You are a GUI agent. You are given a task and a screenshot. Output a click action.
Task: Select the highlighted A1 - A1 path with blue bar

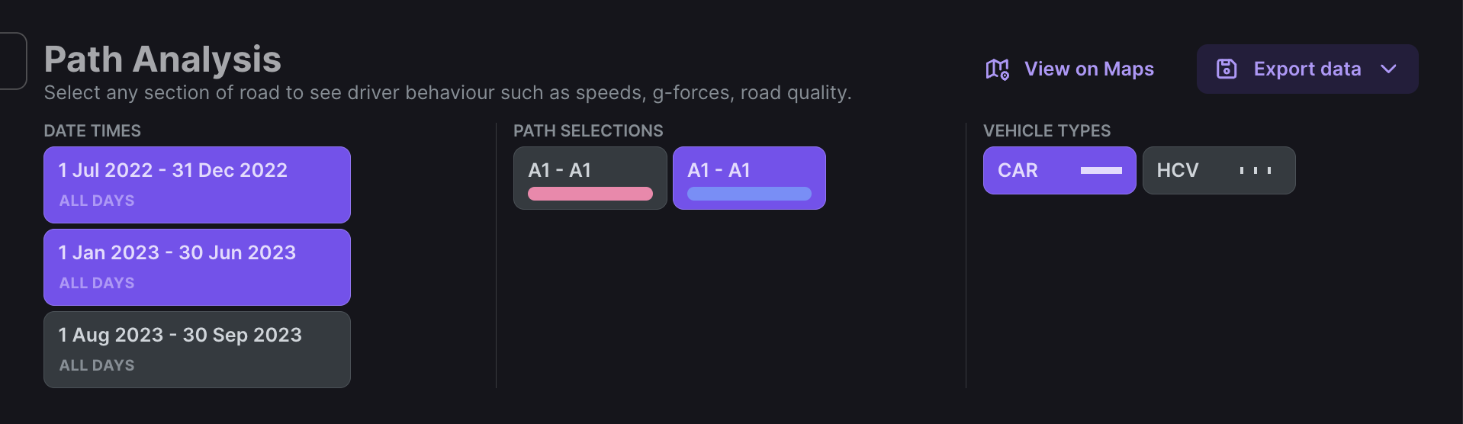[749, 178]
